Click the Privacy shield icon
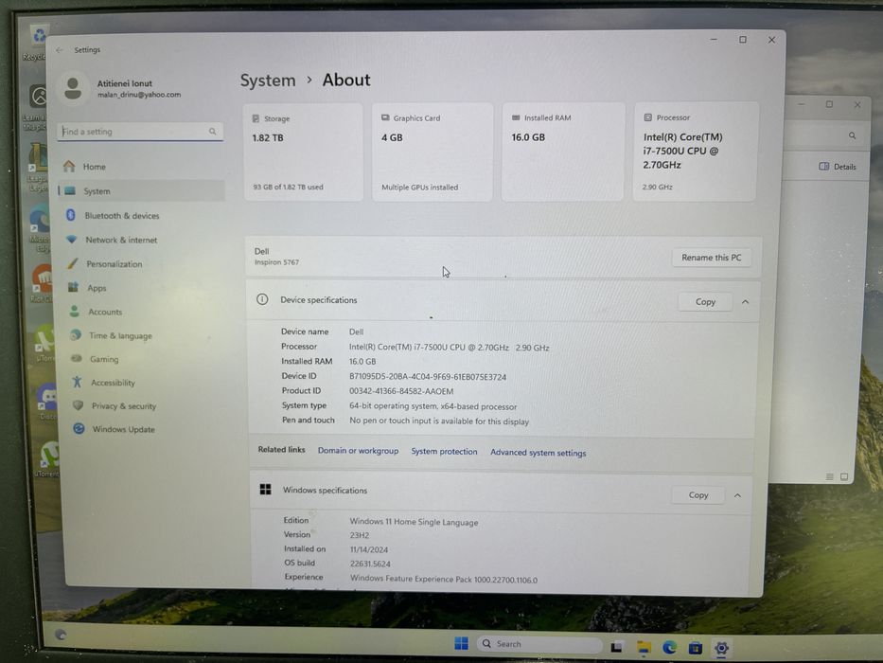 pos(79,405)
